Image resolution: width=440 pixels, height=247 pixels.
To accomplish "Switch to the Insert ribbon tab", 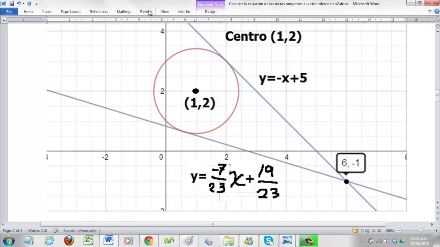I will coord(47,12).
